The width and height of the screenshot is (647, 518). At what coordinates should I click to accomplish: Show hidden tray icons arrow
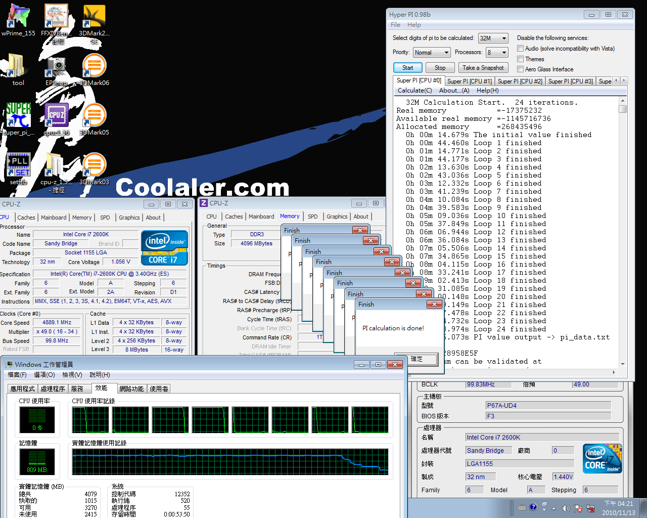click(553, 508)
